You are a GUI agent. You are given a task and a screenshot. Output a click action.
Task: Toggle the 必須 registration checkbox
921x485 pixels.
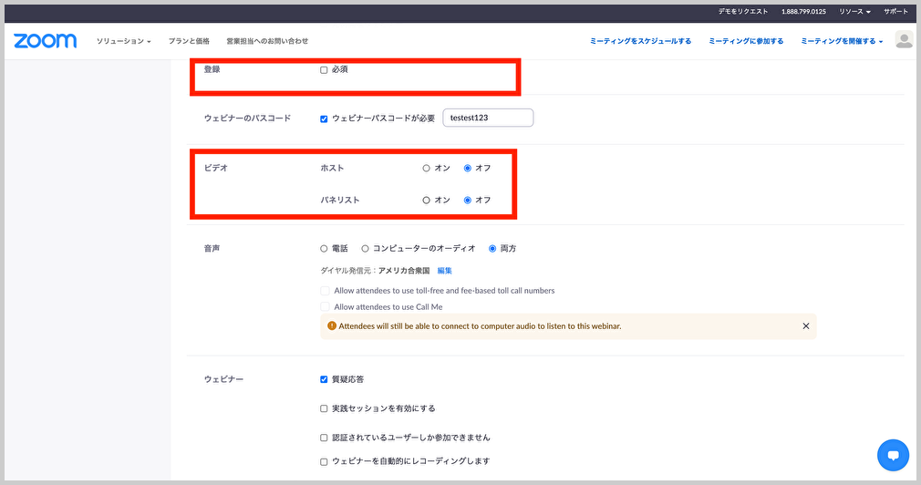click(x=324, y=70)
